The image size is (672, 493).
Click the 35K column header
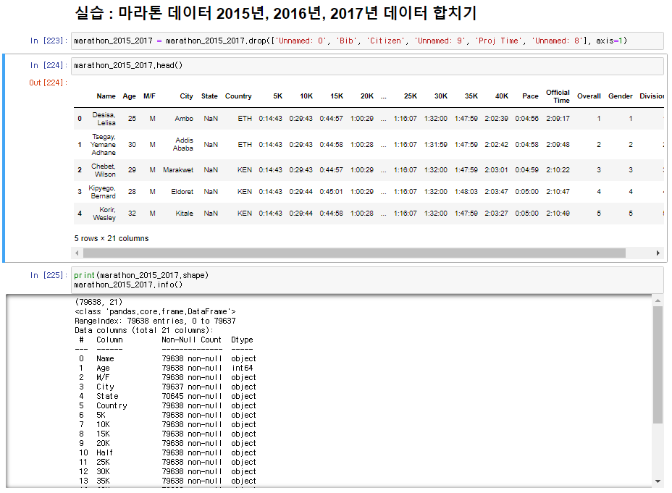pos(471,96)
